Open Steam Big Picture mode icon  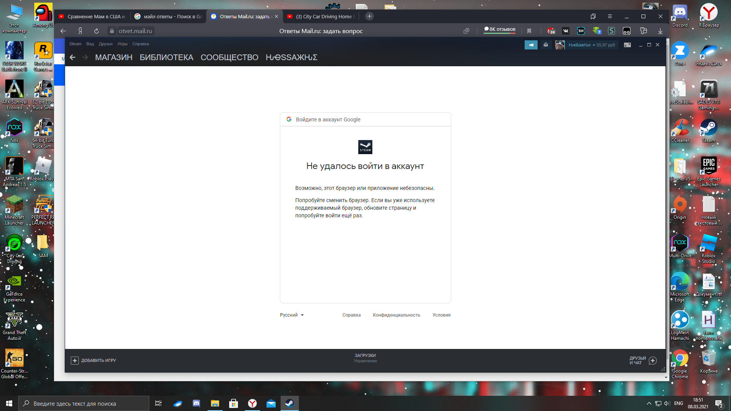(627, 45)
